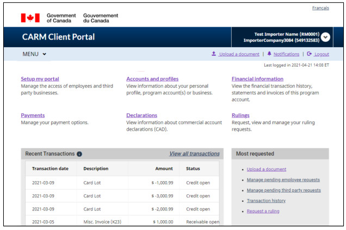The width and height of the screenshot is (346, 230).
Task: Navigate to Payments
Action: (33, 115)
